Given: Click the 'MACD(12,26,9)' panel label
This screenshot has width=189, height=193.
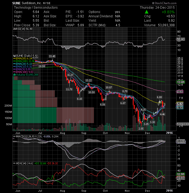Looking at the screenshot, I should [25, 137].
